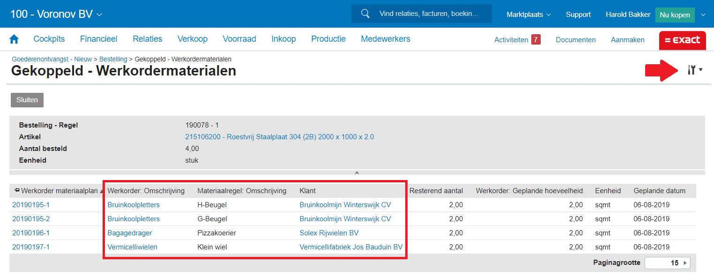
Task: Open material plan 20190195-1
Action: pos(31,205)
